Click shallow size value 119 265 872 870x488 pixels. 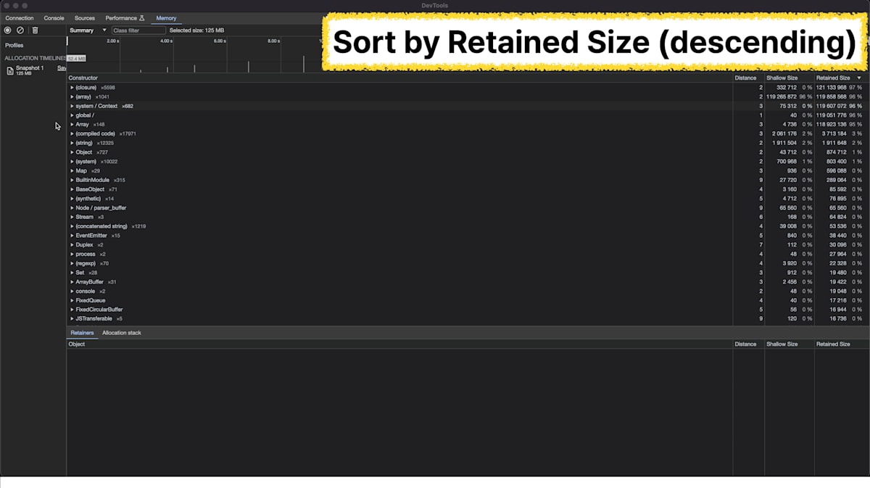(782, 96)
